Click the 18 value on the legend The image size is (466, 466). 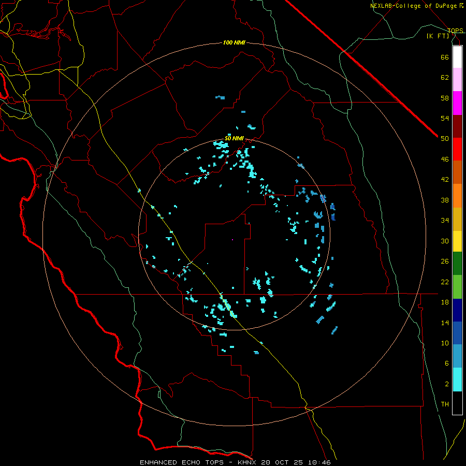pyautogui.click(x=445, y=302)
